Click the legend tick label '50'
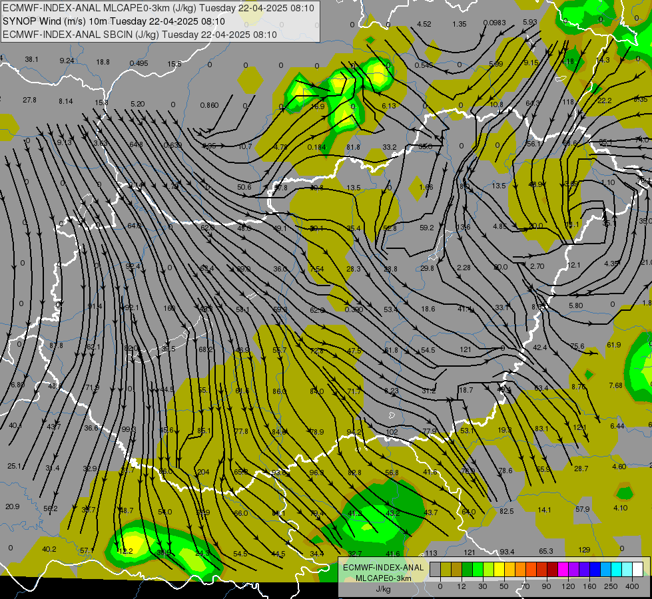This screenshot has width=652, height=599. 504,586
